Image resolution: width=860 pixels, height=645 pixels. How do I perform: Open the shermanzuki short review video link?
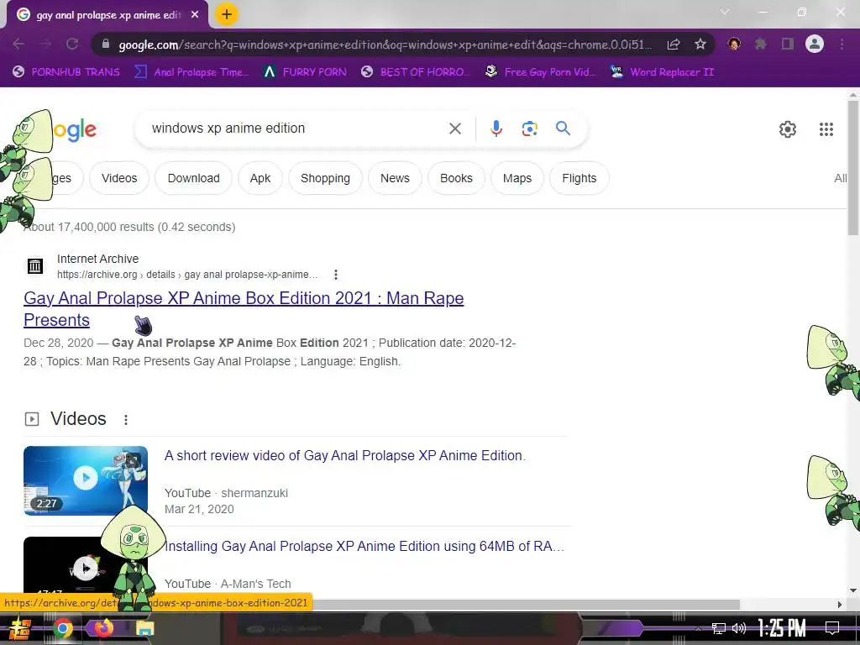345,456
